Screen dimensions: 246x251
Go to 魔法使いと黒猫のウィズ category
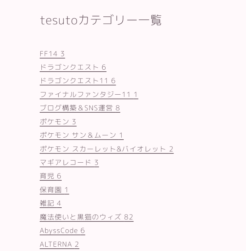pos(87,217)
